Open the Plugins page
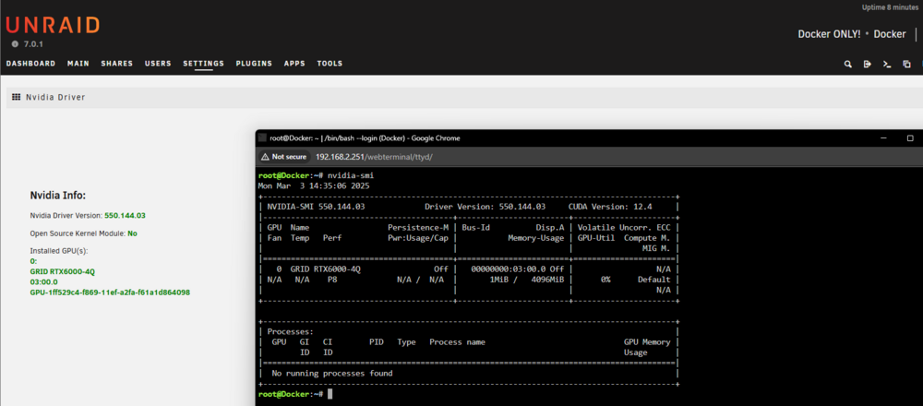The image size is (923, 406). (254, 64)
